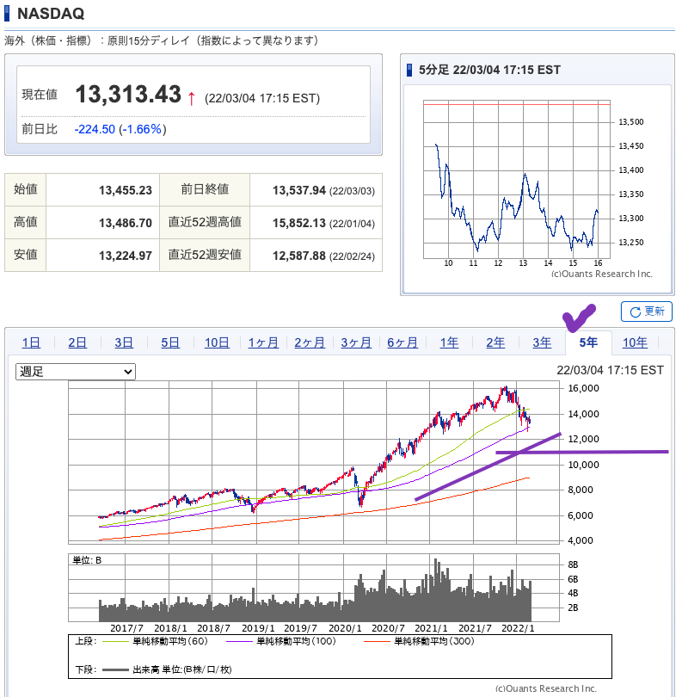Show the 10年 chart range

click(635, 342)
